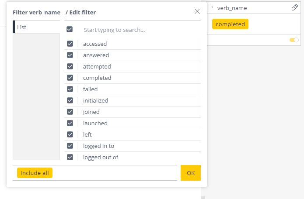Expand the verb_name chevron
Screen dimensions: 304x199
[212, 7]
